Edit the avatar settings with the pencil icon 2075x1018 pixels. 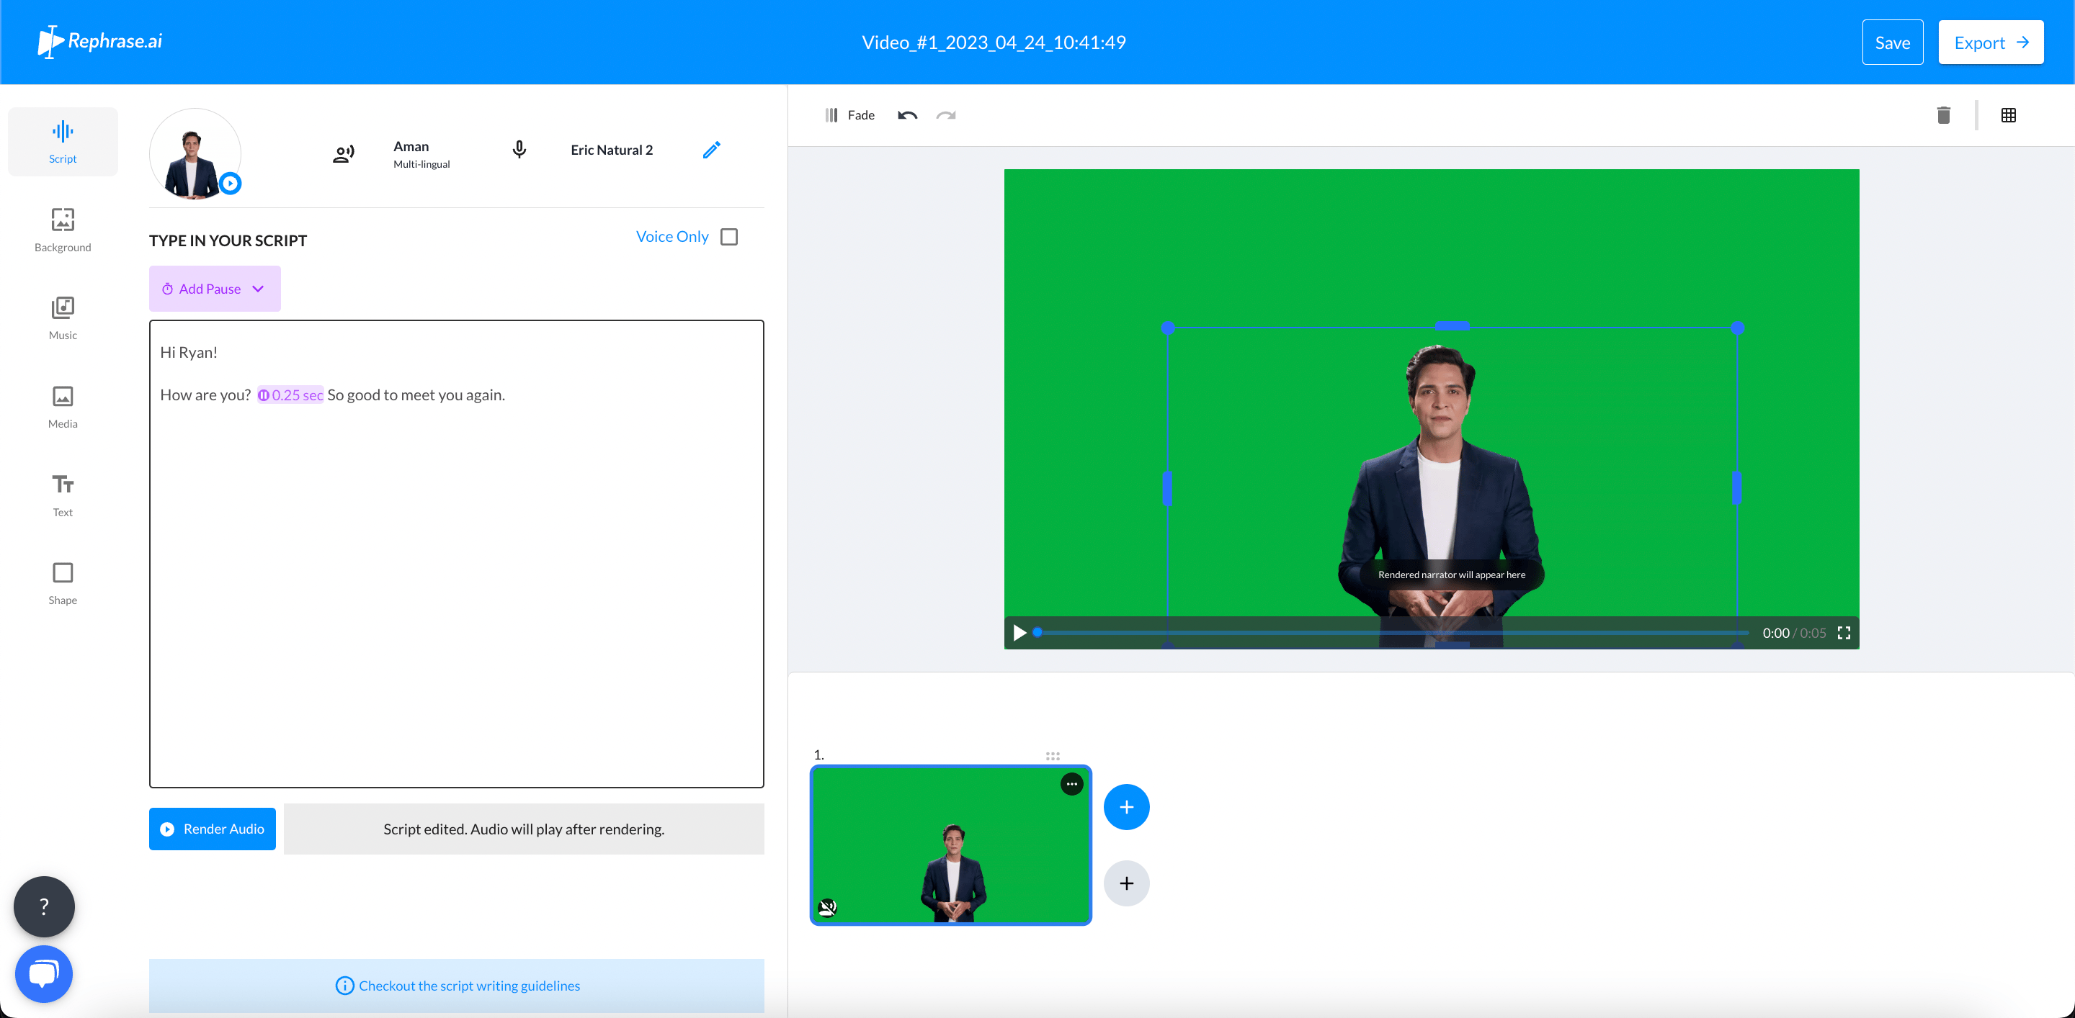pos(710,150)
